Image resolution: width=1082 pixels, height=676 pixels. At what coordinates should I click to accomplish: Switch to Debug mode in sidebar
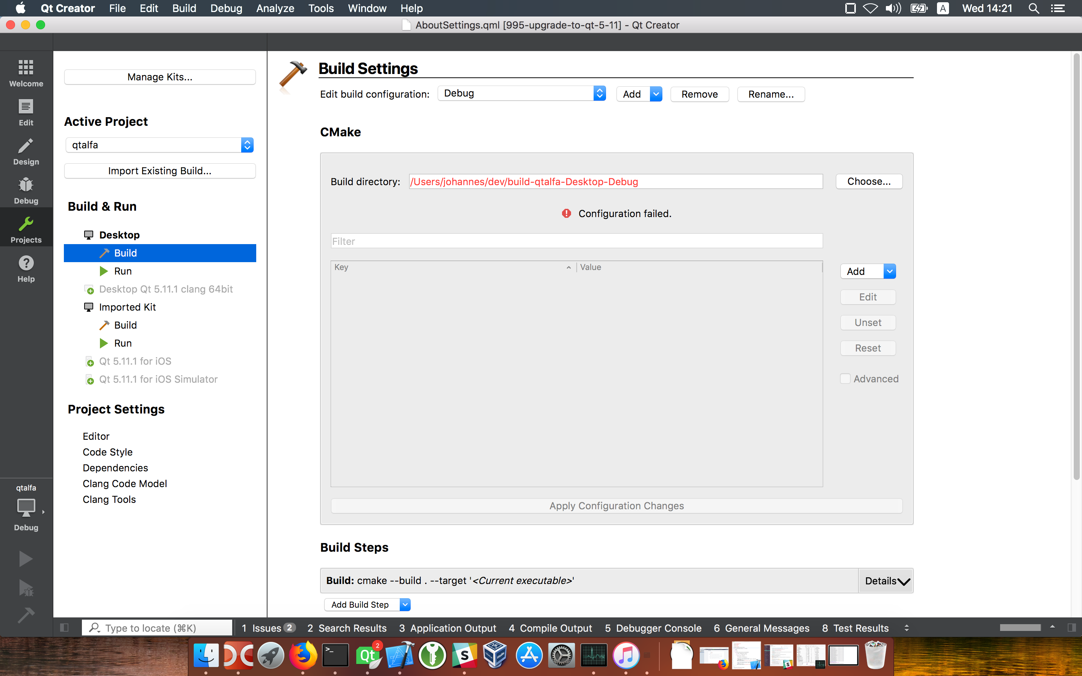(26, 190)
